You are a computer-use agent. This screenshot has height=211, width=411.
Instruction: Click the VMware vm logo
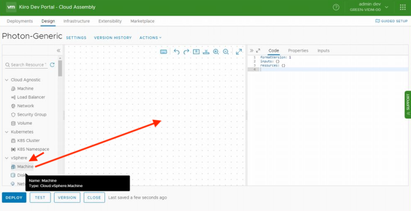(x=11, y=7)
